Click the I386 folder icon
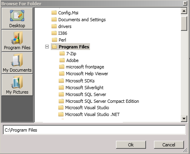Image resolution: width=190 pixels, height=154 pixels. pos(54,33)
